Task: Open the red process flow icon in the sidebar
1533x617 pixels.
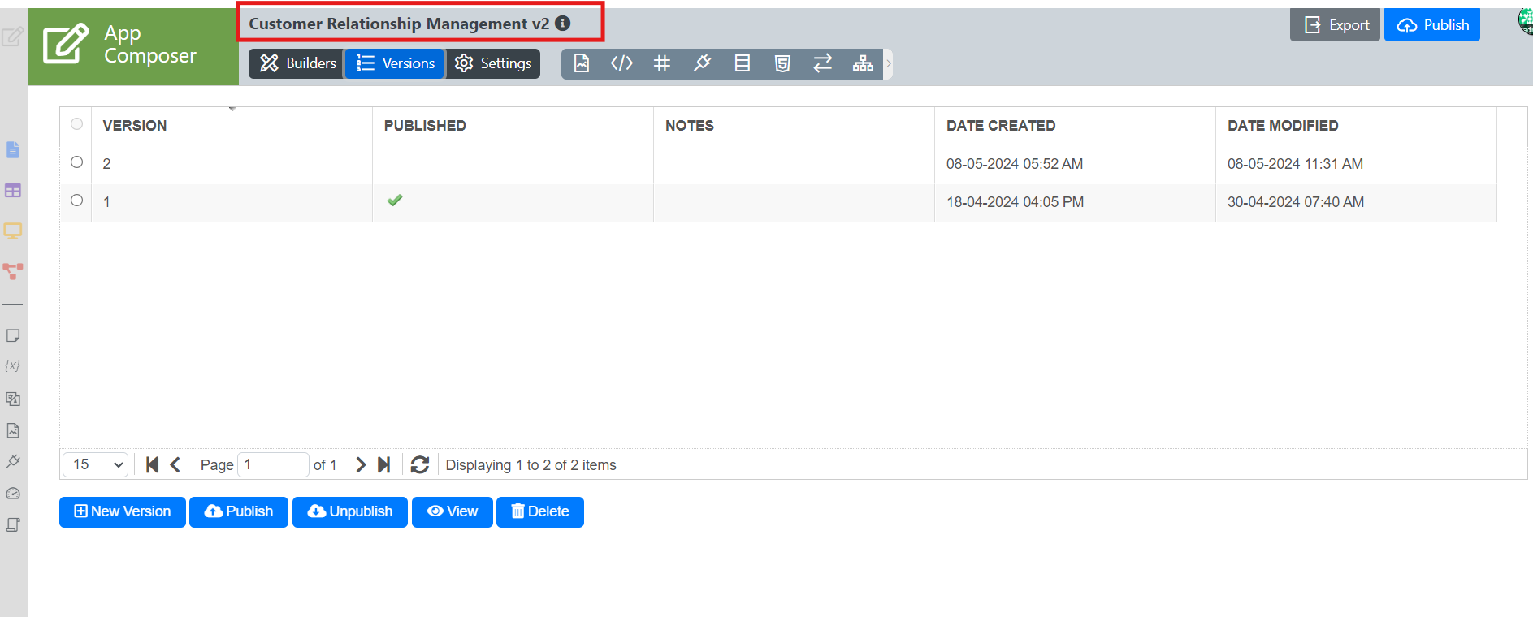Action: click(13, 271)
